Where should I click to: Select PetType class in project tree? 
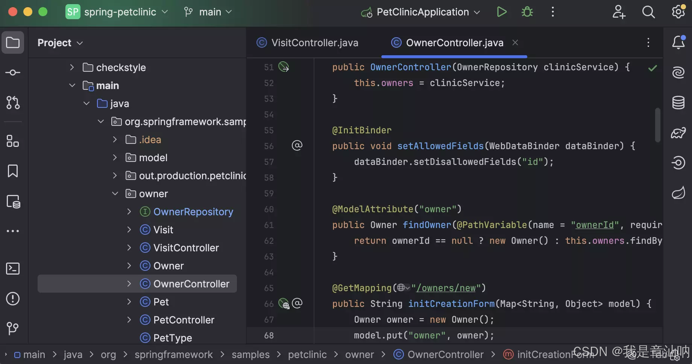(x=166, y=338)
